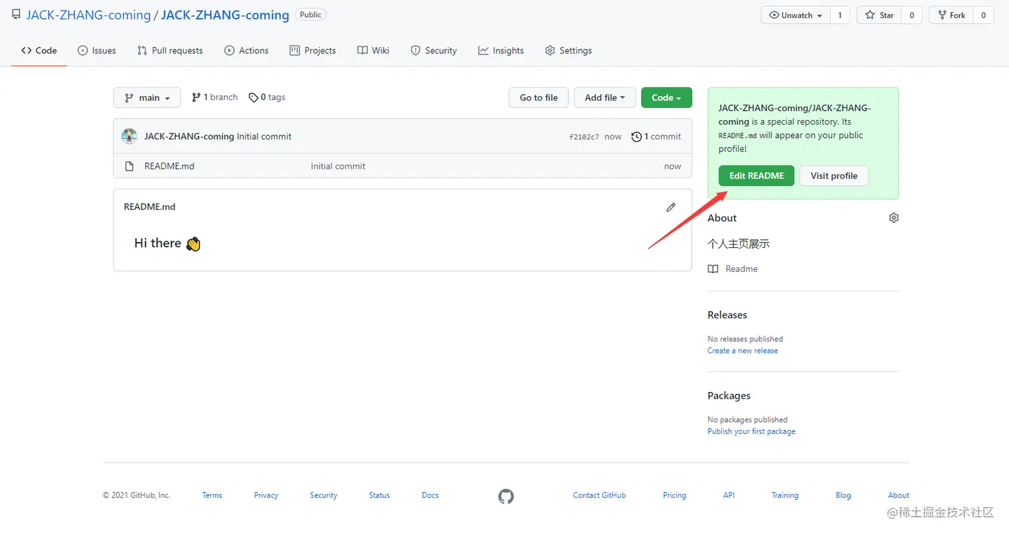
Task: Open the Security link in the footer
Action: (x=324, y=495)
